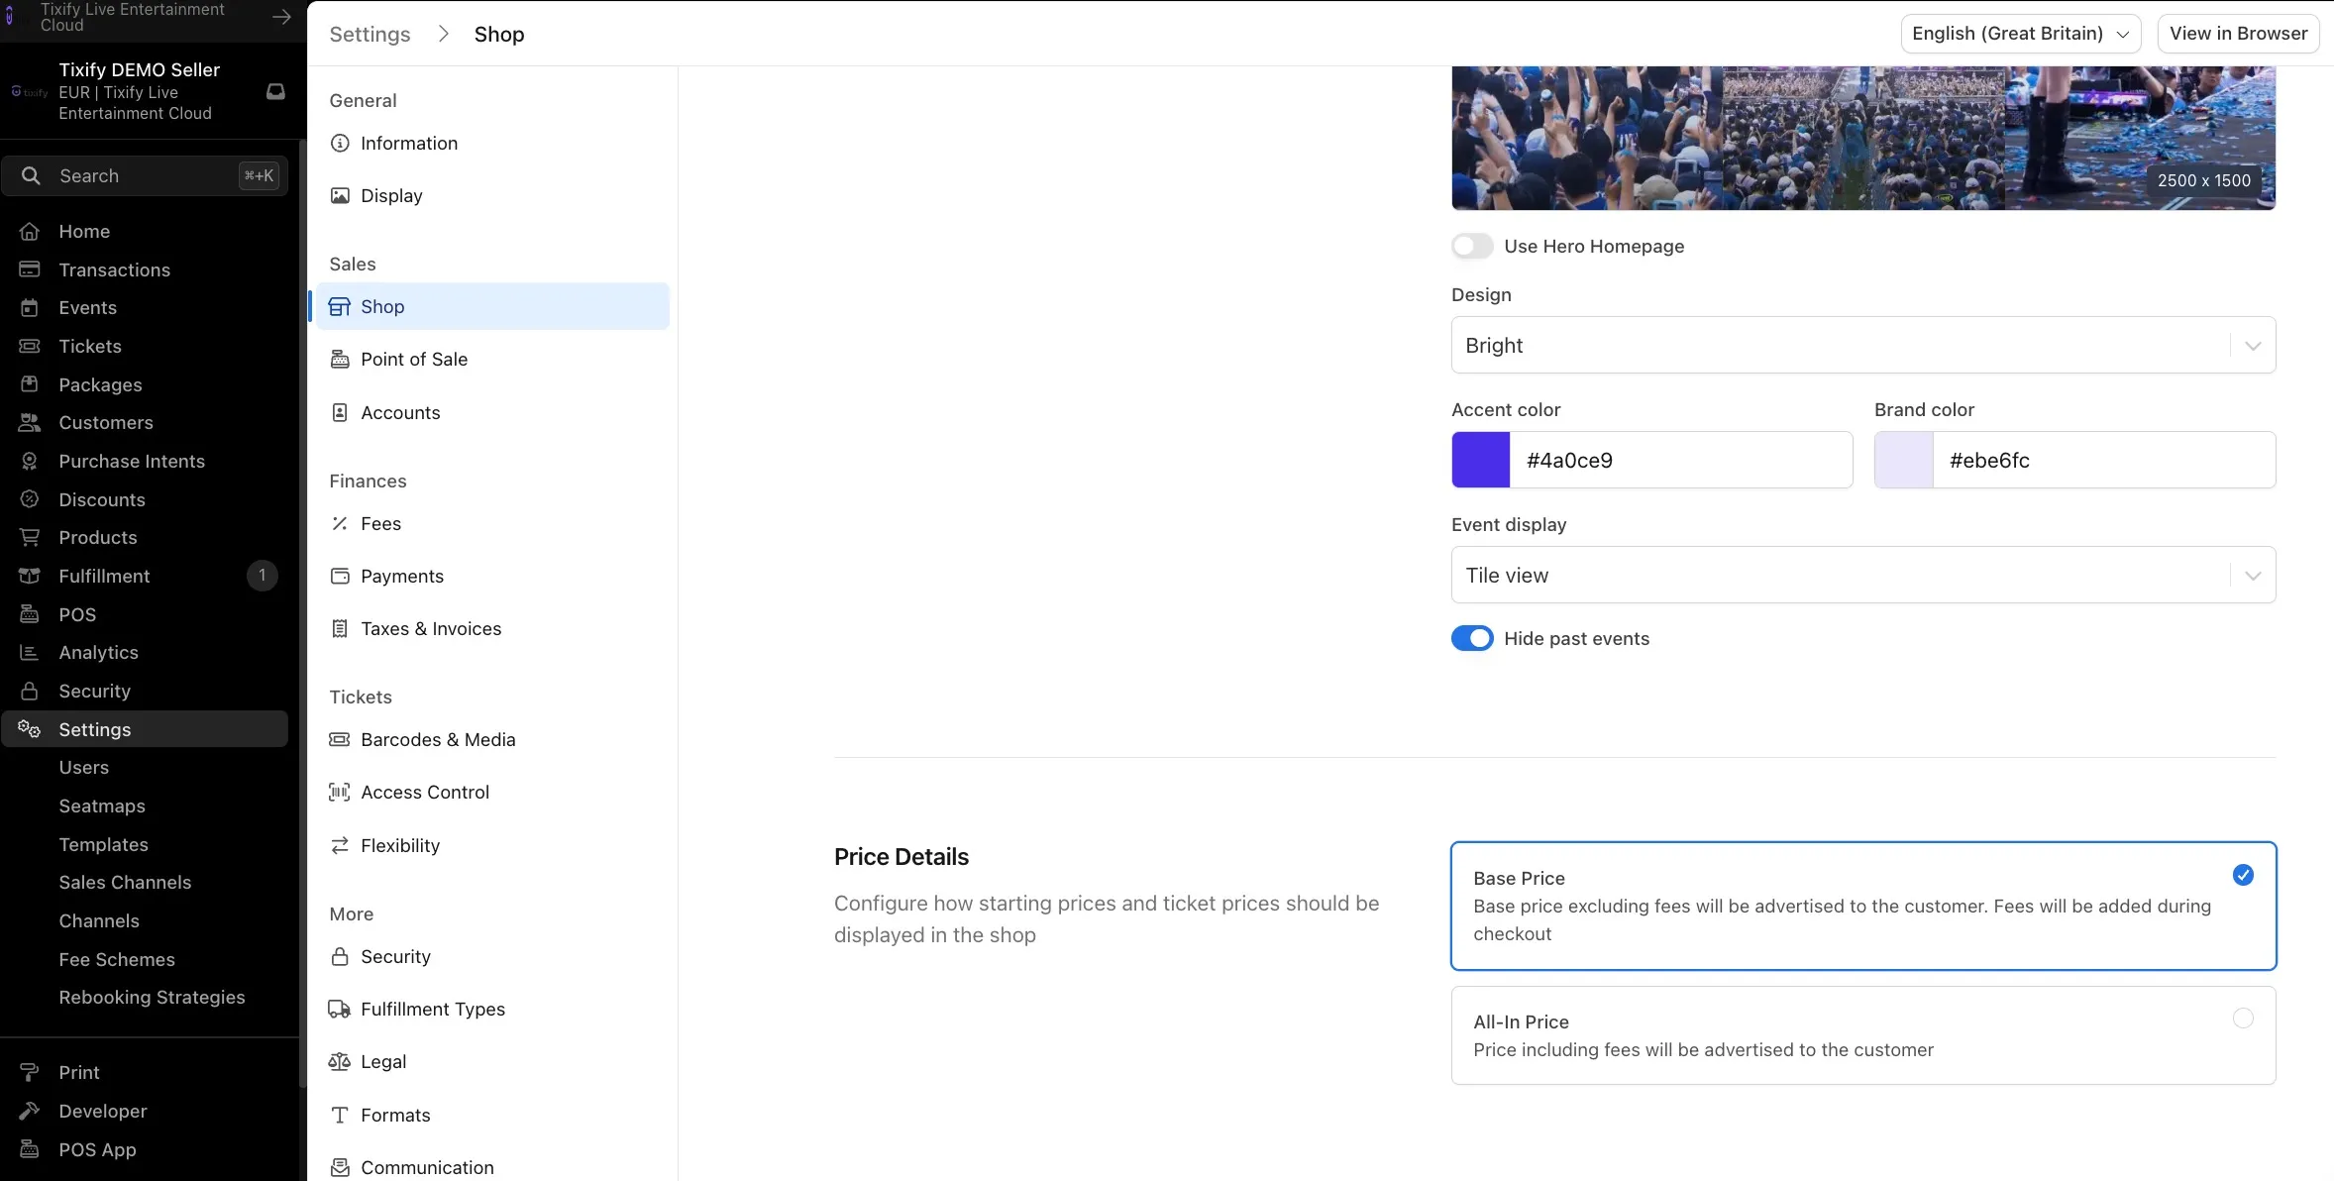2334x1181 pixels.
Task: Open the Sales Channels submenu item
Action: (x=125, y=882)
